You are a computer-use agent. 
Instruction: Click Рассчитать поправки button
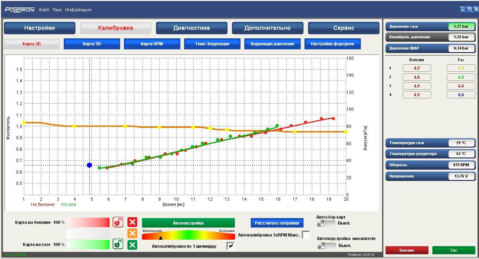(277, 223)
